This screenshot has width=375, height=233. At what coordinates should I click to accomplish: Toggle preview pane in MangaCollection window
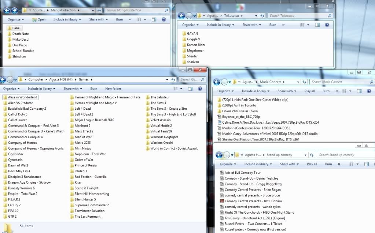[154, 20]
